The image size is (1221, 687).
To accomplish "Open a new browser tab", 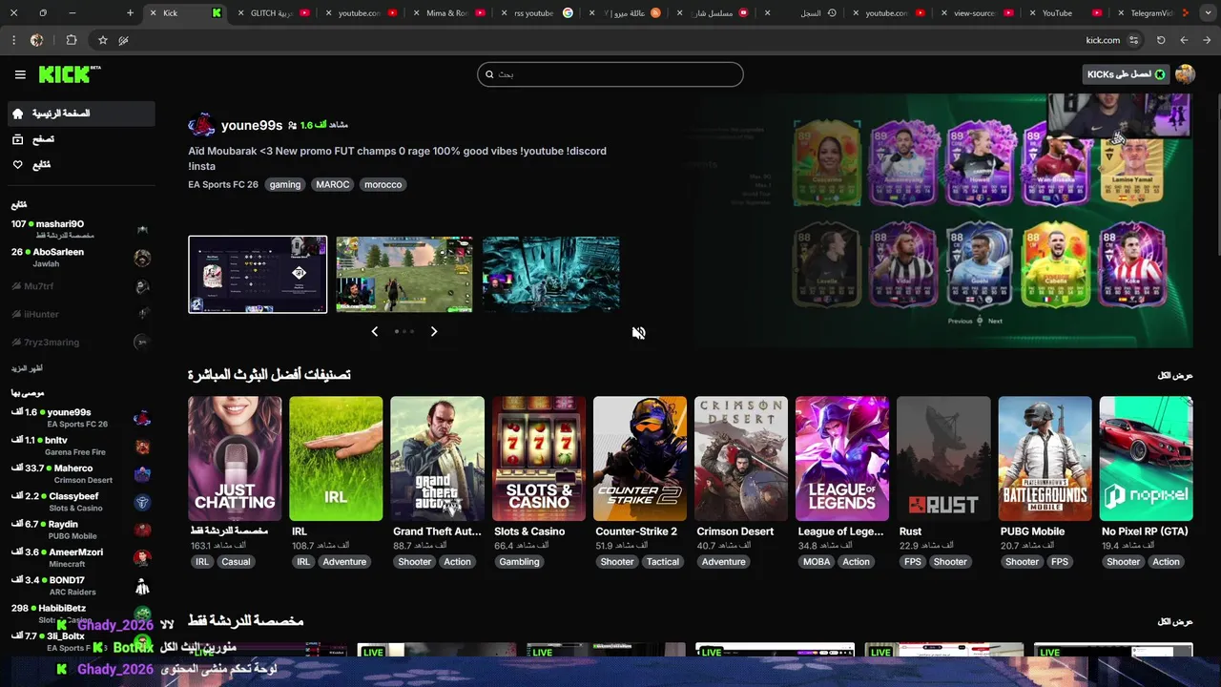I will [x=131, y=13].
